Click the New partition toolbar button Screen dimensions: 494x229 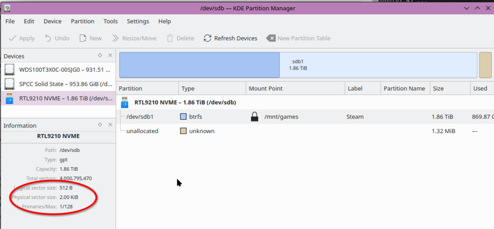click(91, 38)
